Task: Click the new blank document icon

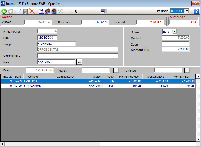Action: tap(19, 11)
